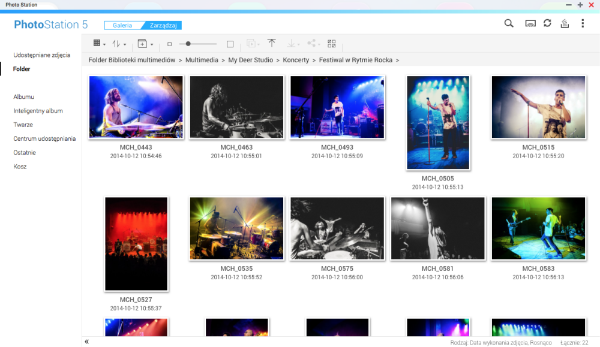Open the share dropdown arrow

pyautogui.click(x=319, y=45)
